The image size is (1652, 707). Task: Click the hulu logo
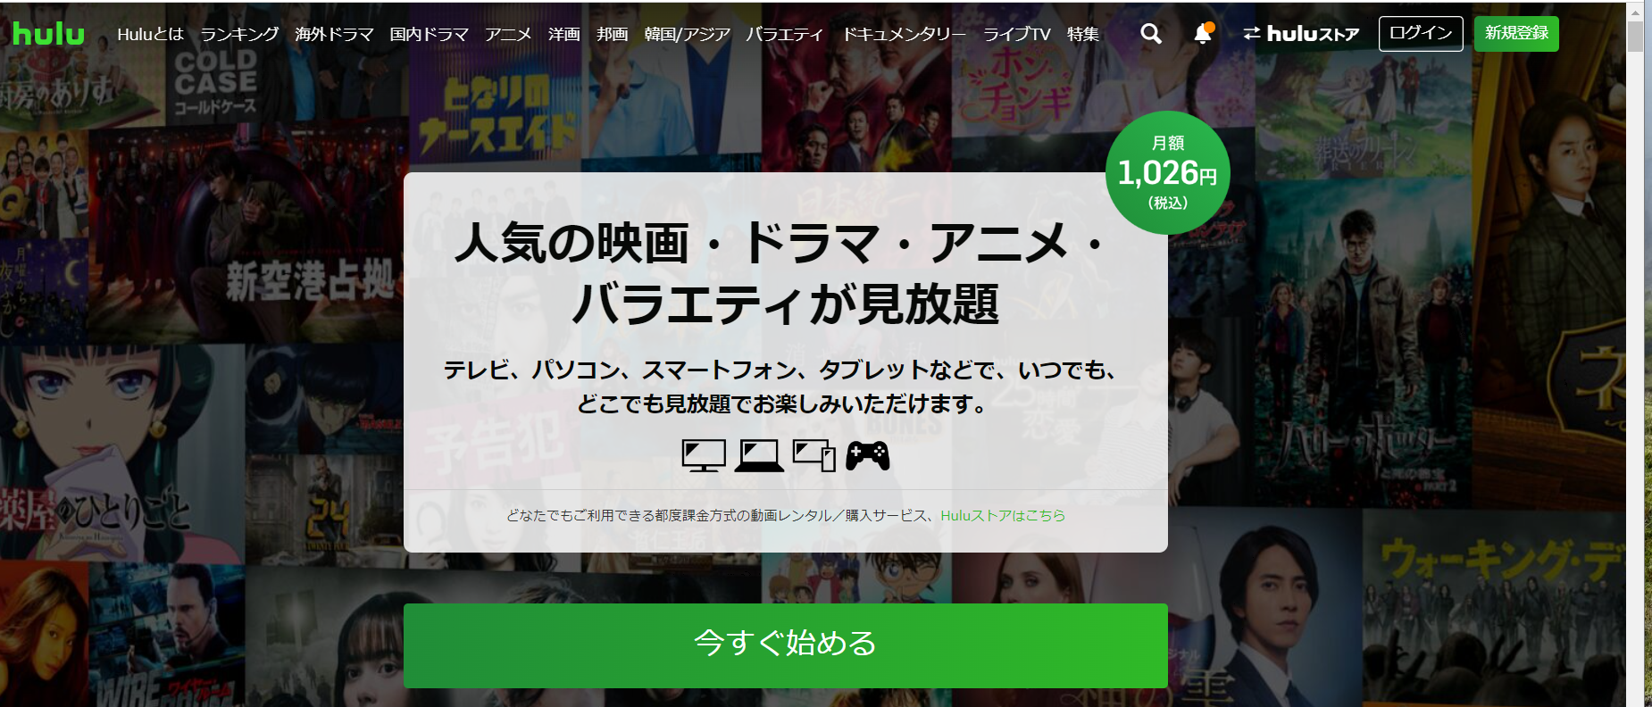(x=48, y=34)
